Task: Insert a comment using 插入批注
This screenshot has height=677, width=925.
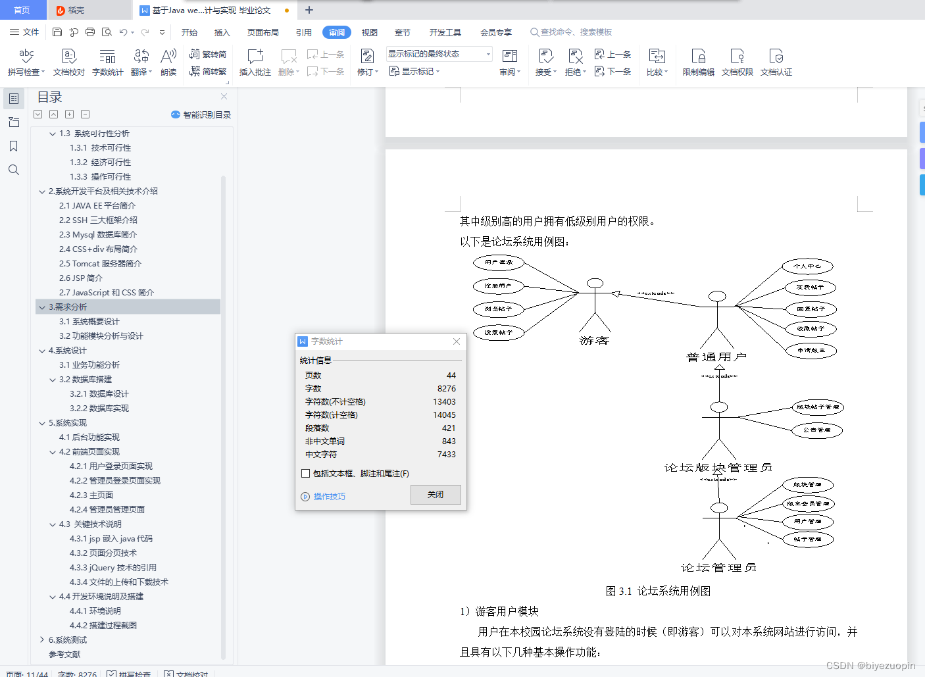Action: pyautogui.click(x=255, y=63)
